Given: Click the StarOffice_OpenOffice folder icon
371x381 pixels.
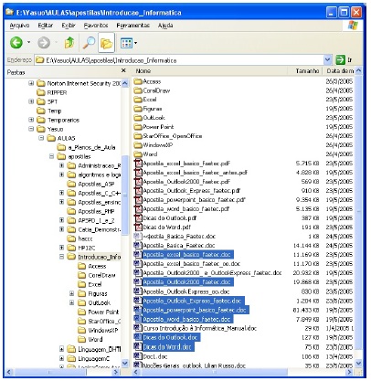Looking at the screenshot, I should [x=138, y=136].
